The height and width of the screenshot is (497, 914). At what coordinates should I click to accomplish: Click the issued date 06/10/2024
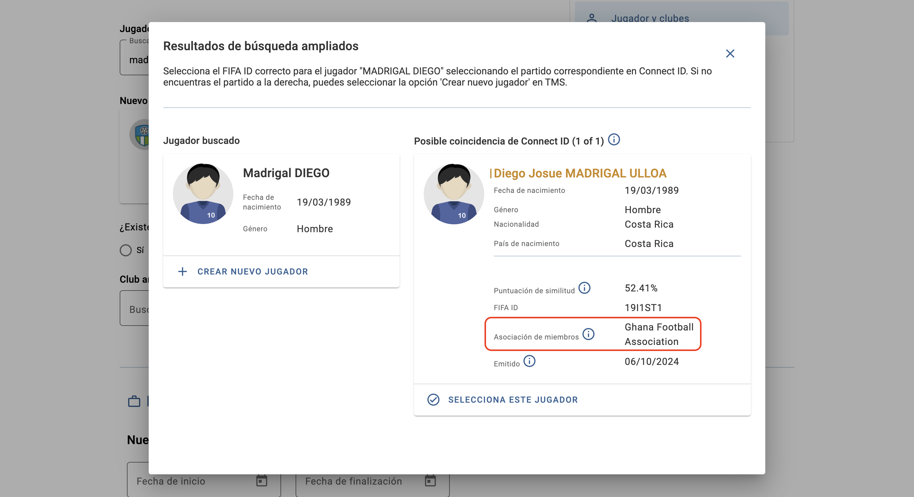click(x=651, y=361)
